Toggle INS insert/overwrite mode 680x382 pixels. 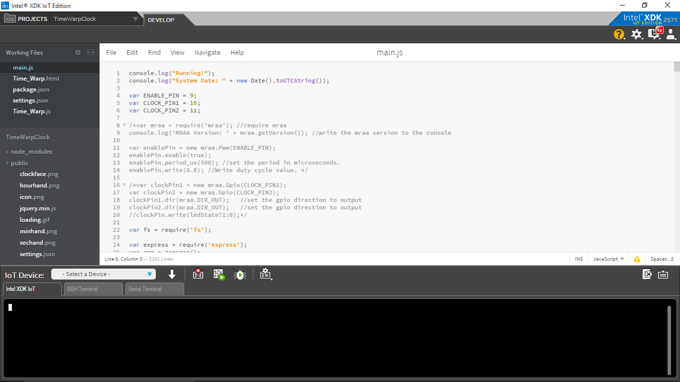(x=579, y=259)
